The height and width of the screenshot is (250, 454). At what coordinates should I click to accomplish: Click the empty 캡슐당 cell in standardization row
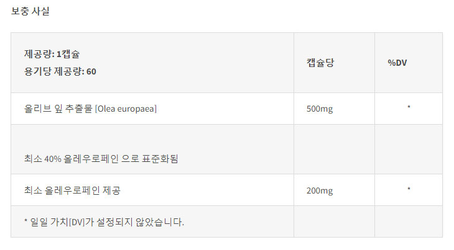pyautogui.click(x=334, y=150)
